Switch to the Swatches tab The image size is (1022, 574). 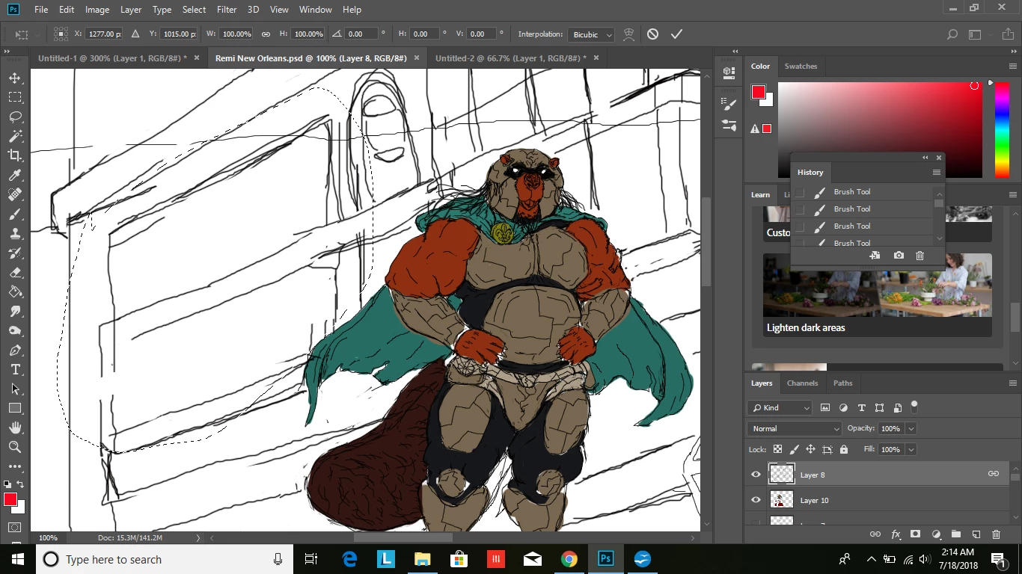(x=801, y=67)
